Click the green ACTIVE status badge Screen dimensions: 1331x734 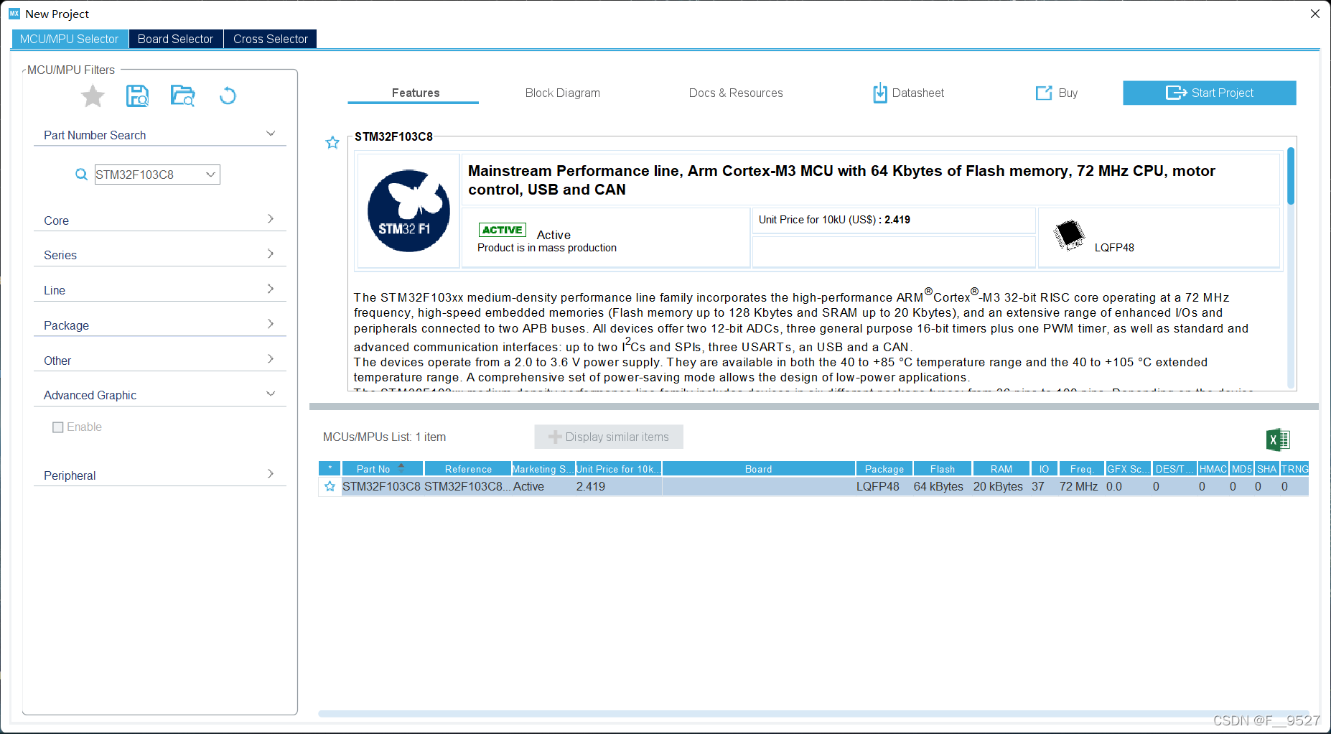pos(503,230)
